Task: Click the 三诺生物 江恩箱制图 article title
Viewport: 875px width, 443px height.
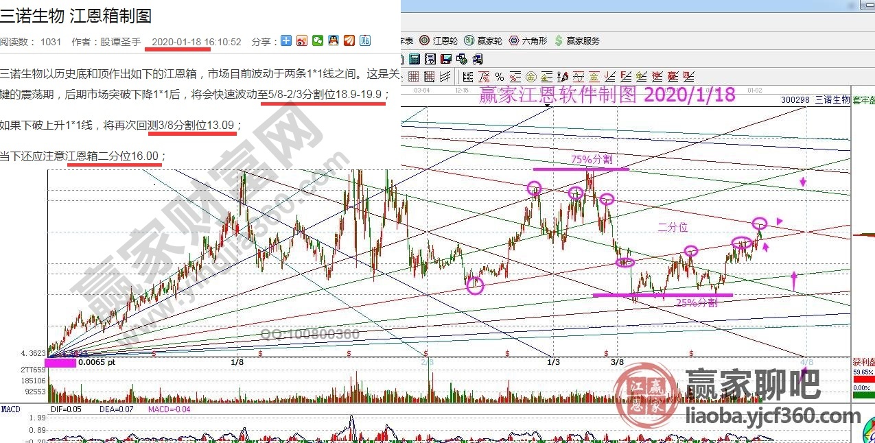Action: pos(75,15)
